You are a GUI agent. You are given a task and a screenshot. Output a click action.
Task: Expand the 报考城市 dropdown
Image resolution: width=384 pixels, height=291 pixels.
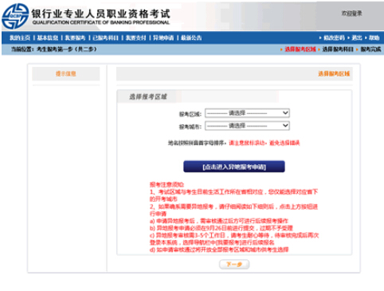[x=247, y=125]
